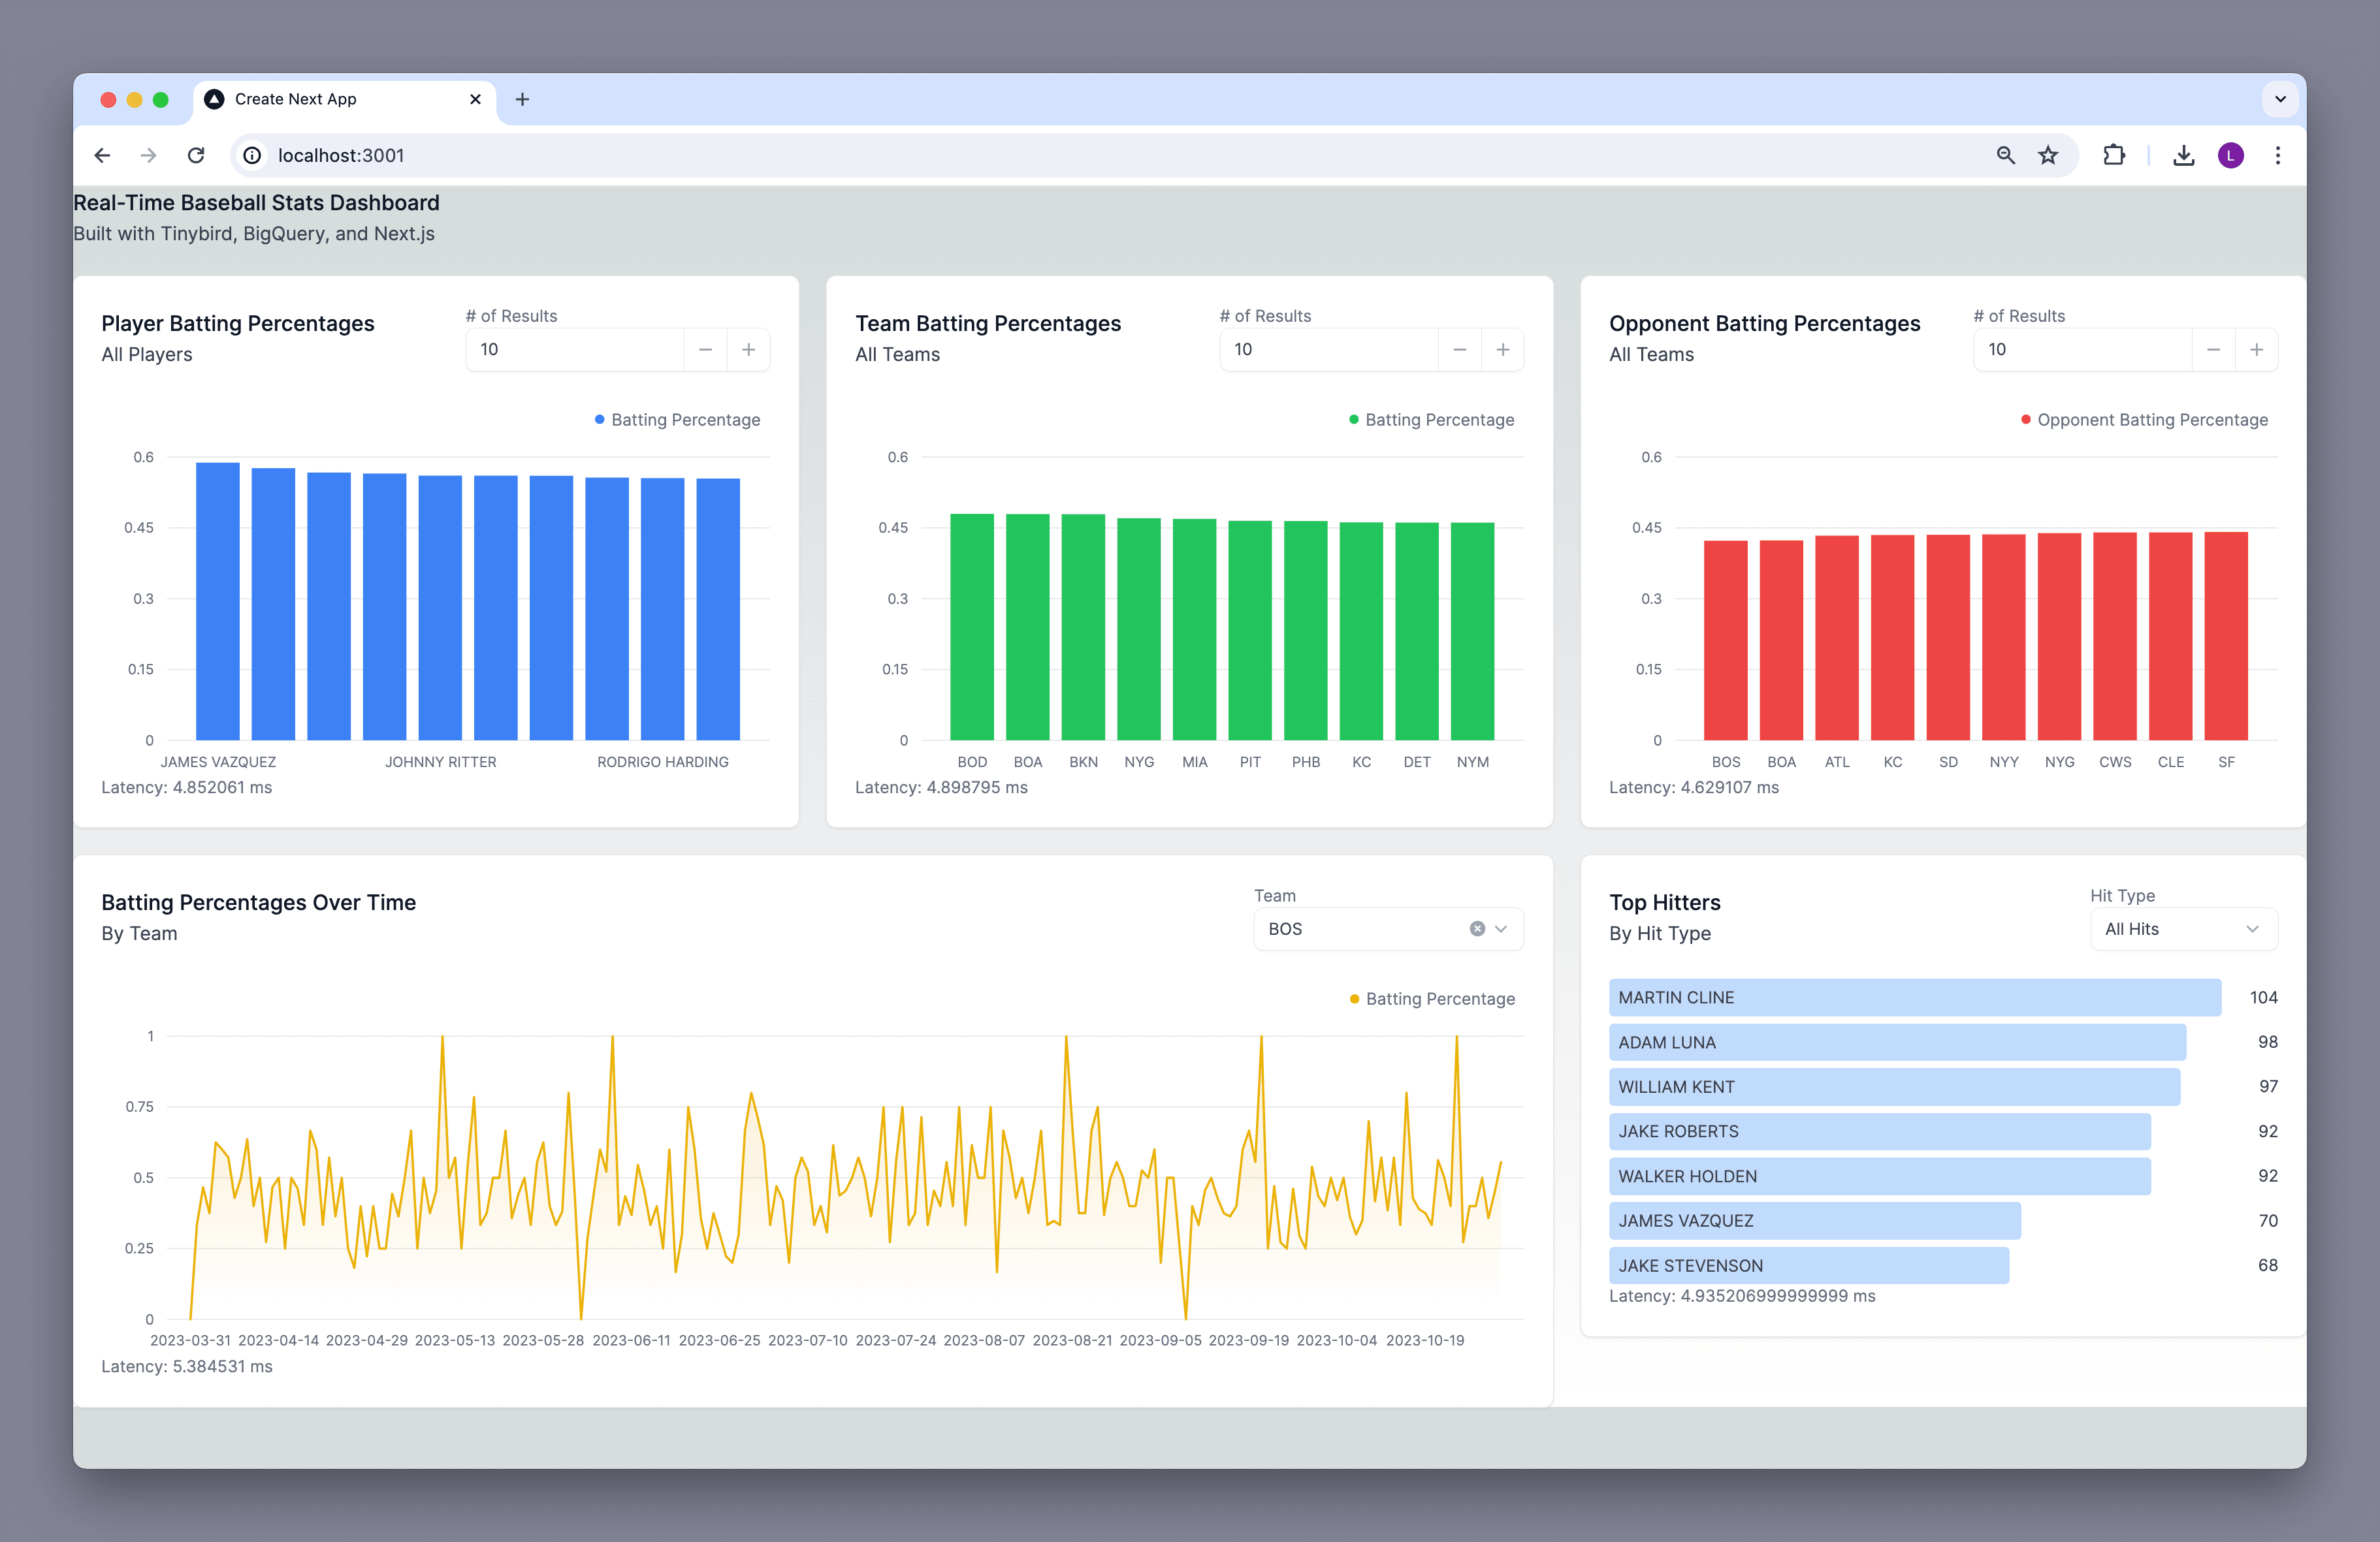
Task: Click the SF red bar
Action: pyautogui.click(x=2226, y=636)
